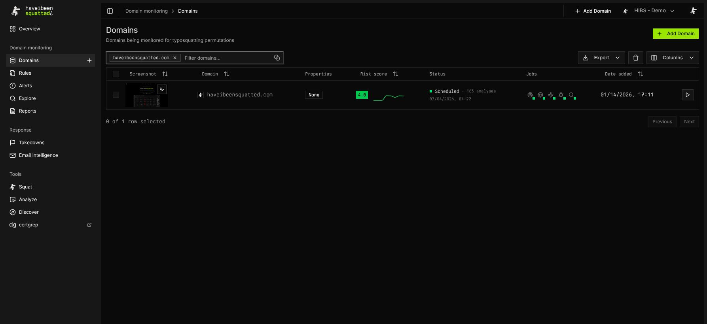Click the Reports document icon

click(x=13, y=111)
